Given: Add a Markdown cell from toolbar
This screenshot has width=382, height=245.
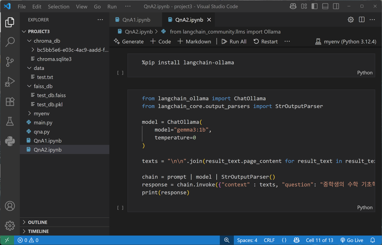Looking at the screenshot, I should [x=194, y=41].
